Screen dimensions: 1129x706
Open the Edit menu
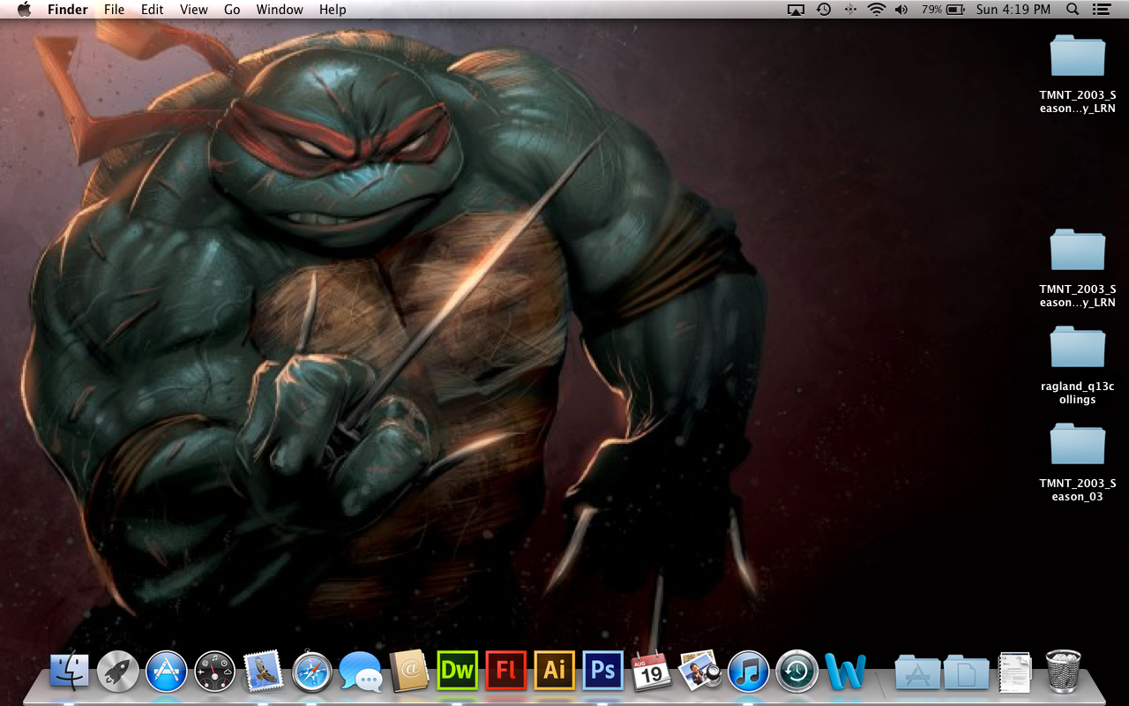click(x=153, y=10)
